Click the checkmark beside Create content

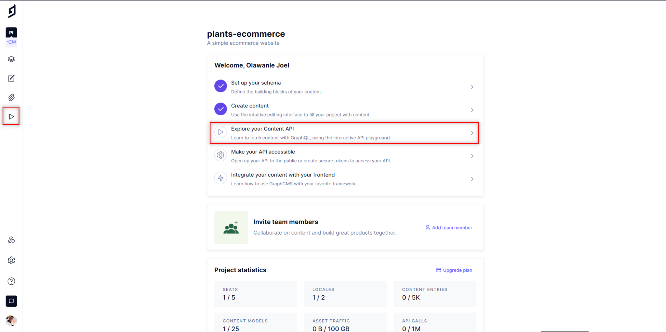[x=220, y=109]
